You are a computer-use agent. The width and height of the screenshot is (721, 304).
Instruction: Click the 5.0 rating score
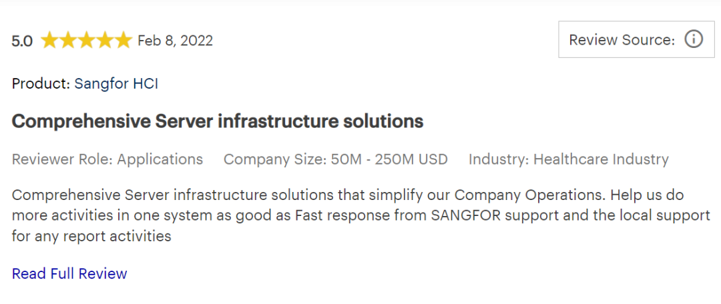tap(22, 41)
